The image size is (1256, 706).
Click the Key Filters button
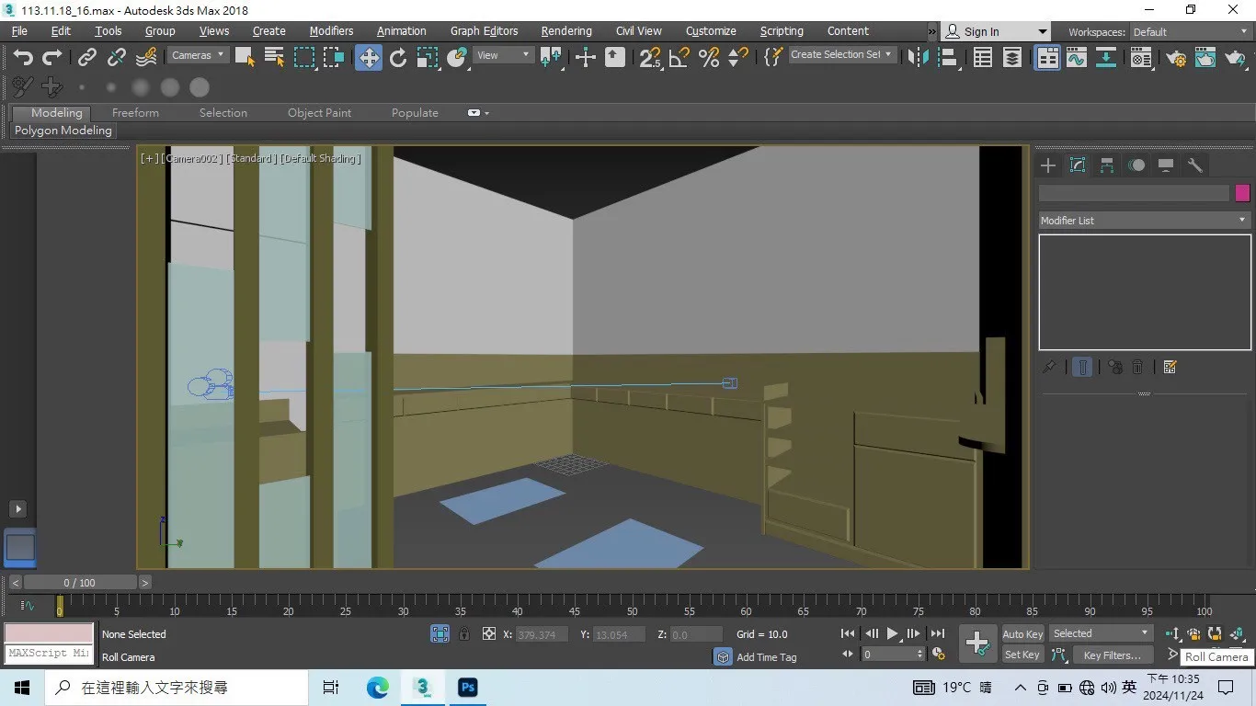(1112, 655)
